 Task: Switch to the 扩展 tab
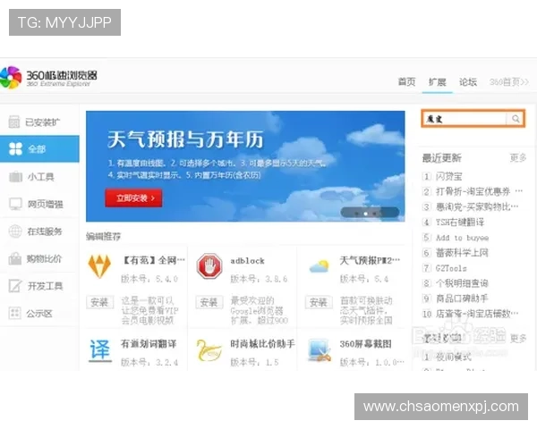point(438,81)
